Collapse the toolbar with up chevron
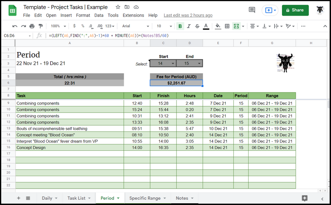Screen dimensions: 331x205 click(325, 26)
